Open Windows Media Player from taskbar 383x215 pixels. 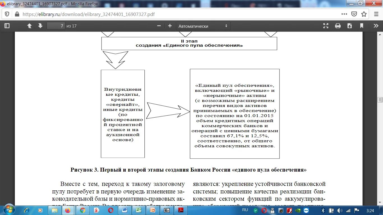40,210
